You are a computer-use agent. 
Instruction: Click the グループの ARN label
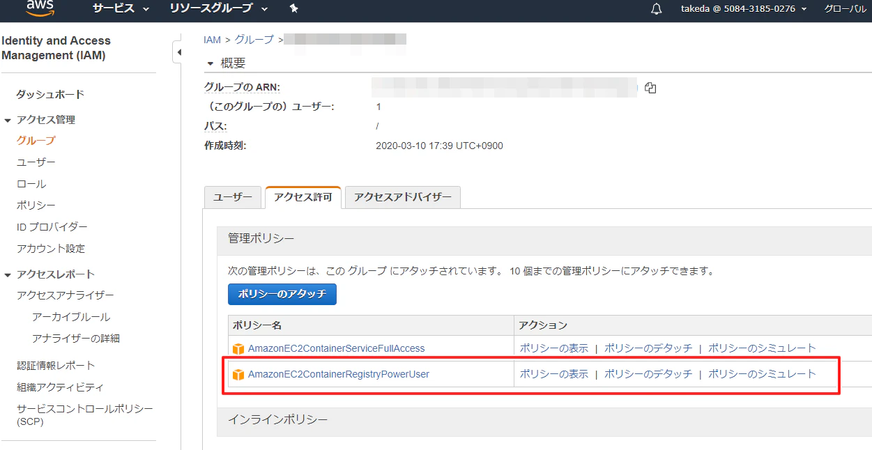242,87
